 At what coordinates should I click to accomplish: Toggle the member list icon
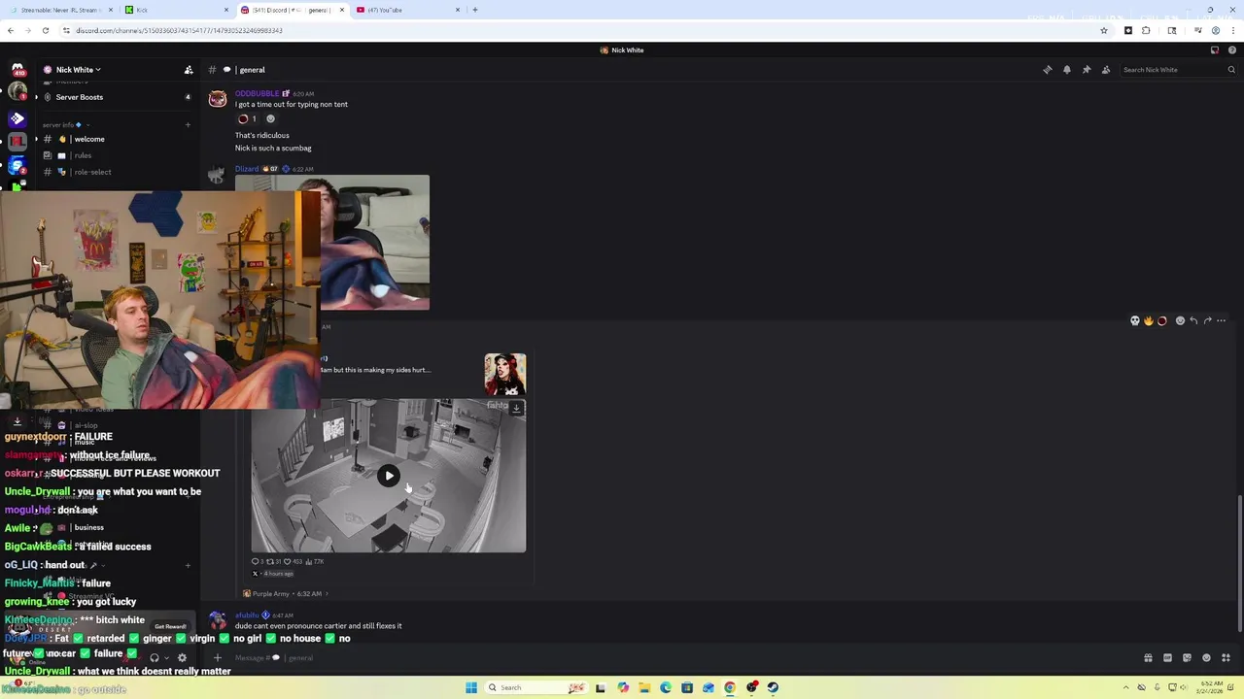pos(1106,70)
